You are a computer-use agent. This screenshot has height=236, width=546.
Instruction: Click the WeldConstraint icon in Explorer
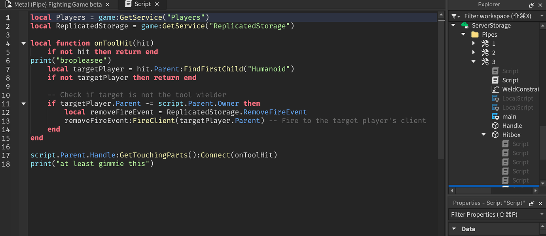495,89
